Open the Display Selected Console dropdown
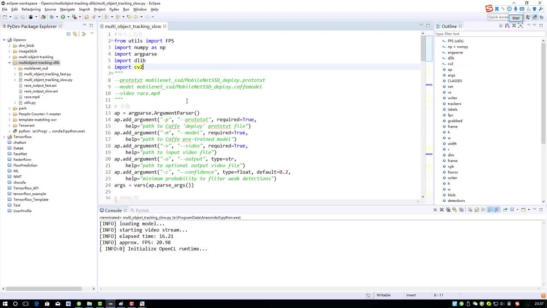547x308 pixels. pyautogui.click(x=517, y=210)
